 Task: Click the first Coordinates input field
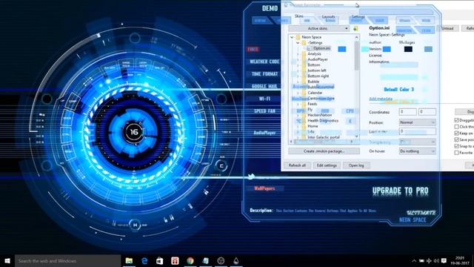click(x=407, y=112)
